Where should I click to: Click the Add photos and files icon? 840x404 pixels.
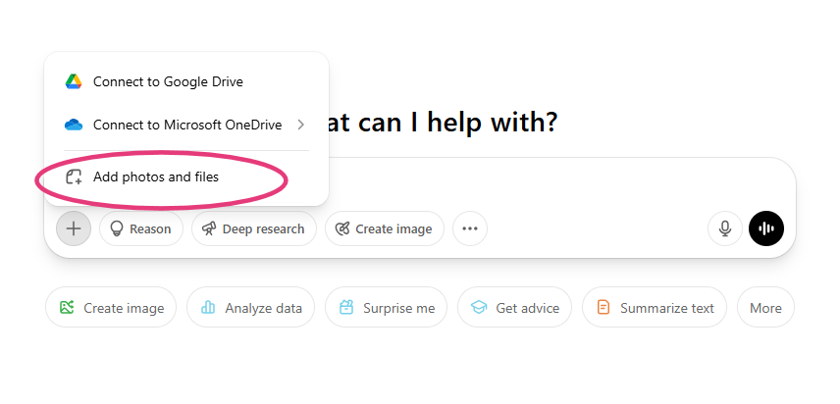click(x=74, y=177)
